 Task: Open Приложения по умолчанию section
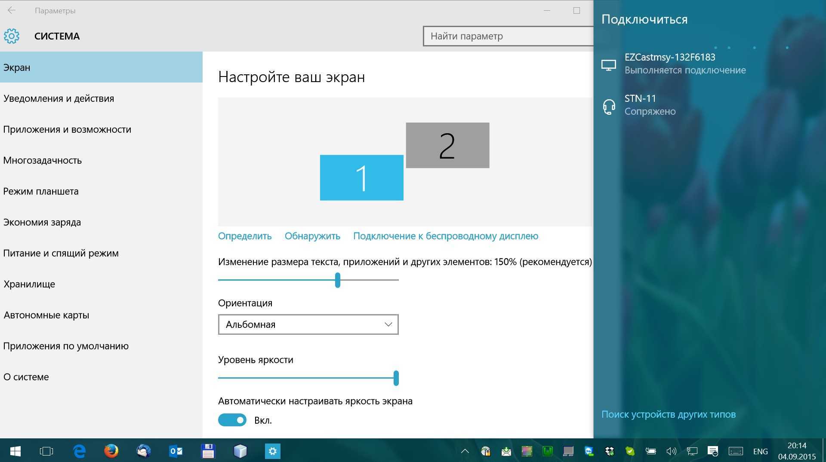tap(101, 346)
